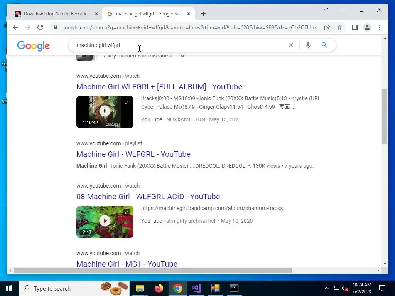Viewport: 395px width, 296px height.
Task: Open Machine Girl - WLFGRL playlist link
Action: (x=133, y=154)
